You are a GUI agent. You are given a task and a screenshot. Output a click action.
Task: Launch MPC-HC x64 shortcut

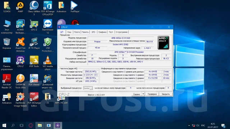[x=61, y=100]
